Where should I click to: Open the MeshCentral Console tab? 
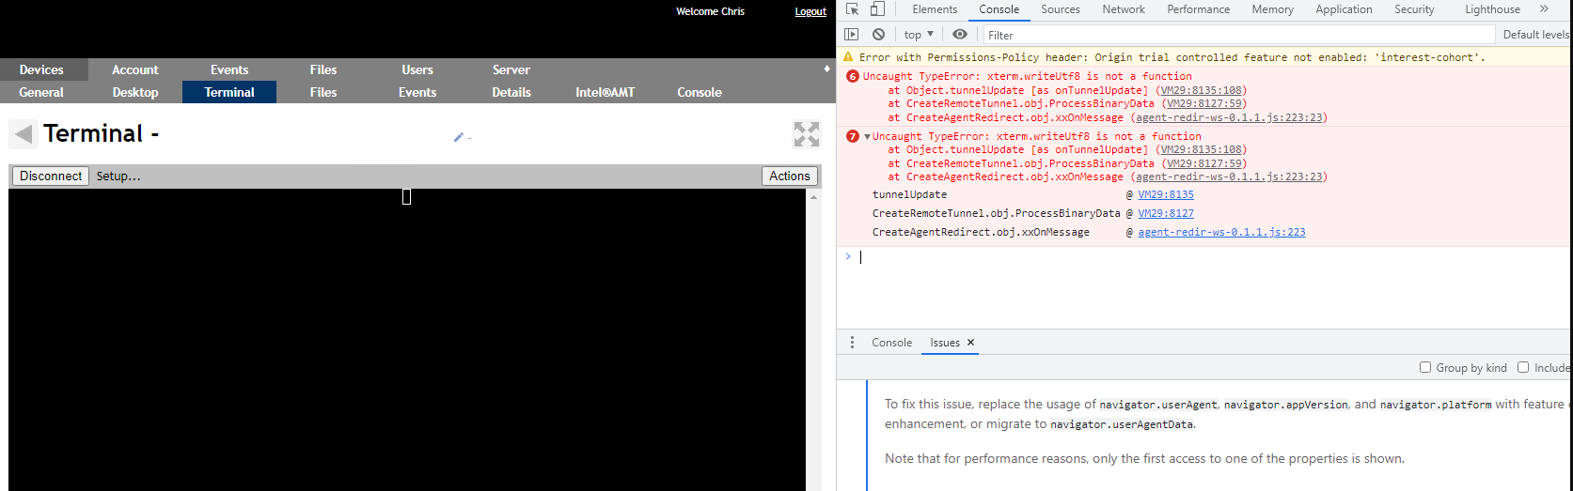click(700, 92)
